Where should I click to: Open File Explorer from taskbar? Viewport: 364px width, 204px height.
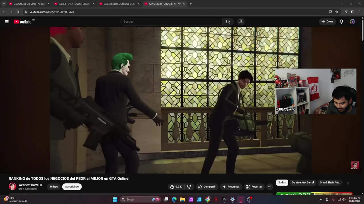[x=183, y=199]
